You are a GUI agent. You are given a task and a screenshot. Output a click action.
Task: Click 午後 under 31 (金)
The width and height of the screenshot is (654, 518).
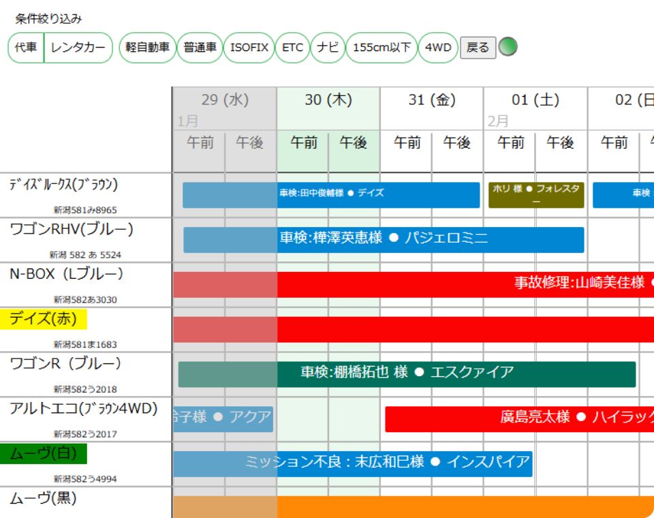[x=456, y=142]
